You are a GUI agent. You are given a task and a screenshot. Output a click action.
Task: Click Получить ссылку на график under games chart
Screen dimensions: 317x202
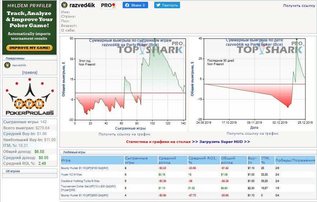pyautogui.click(x=124, y=134)
